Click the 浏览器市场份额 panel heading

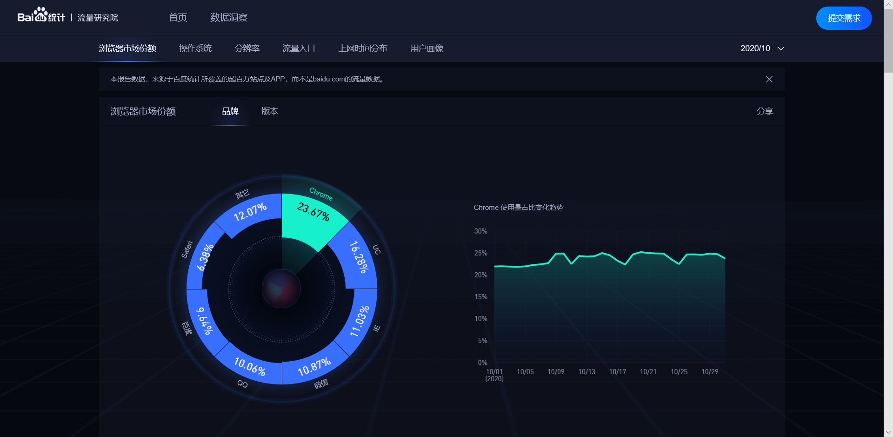tap(143, 111)
